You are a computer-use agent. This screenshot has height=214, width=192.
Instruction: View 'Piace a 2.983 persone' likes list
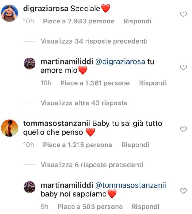pyautogui.click(x=79, y=21)
